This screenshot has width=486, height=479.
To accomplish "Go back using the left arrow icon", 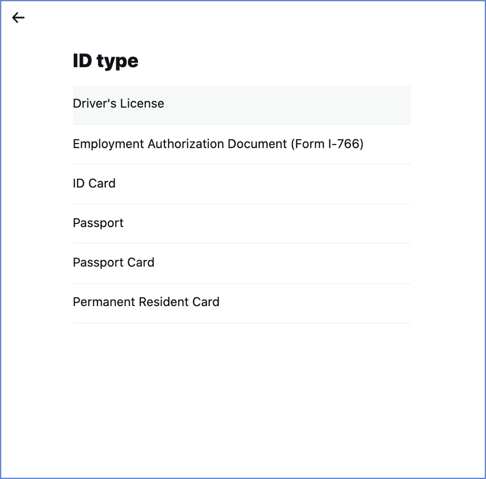I will coord(18,18).
